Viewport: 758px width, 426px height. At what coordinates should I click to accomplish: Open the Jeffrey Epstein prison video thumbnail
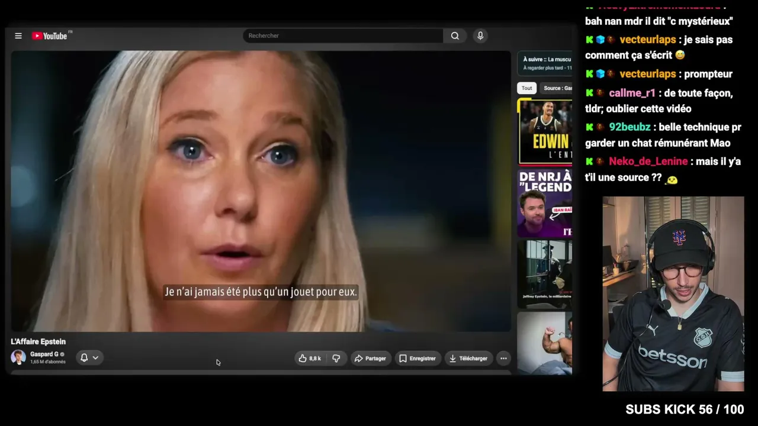click(545, 275)
